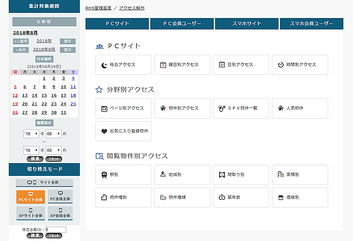
Task: Go to next month with 翌月
Action: point(67,50)
